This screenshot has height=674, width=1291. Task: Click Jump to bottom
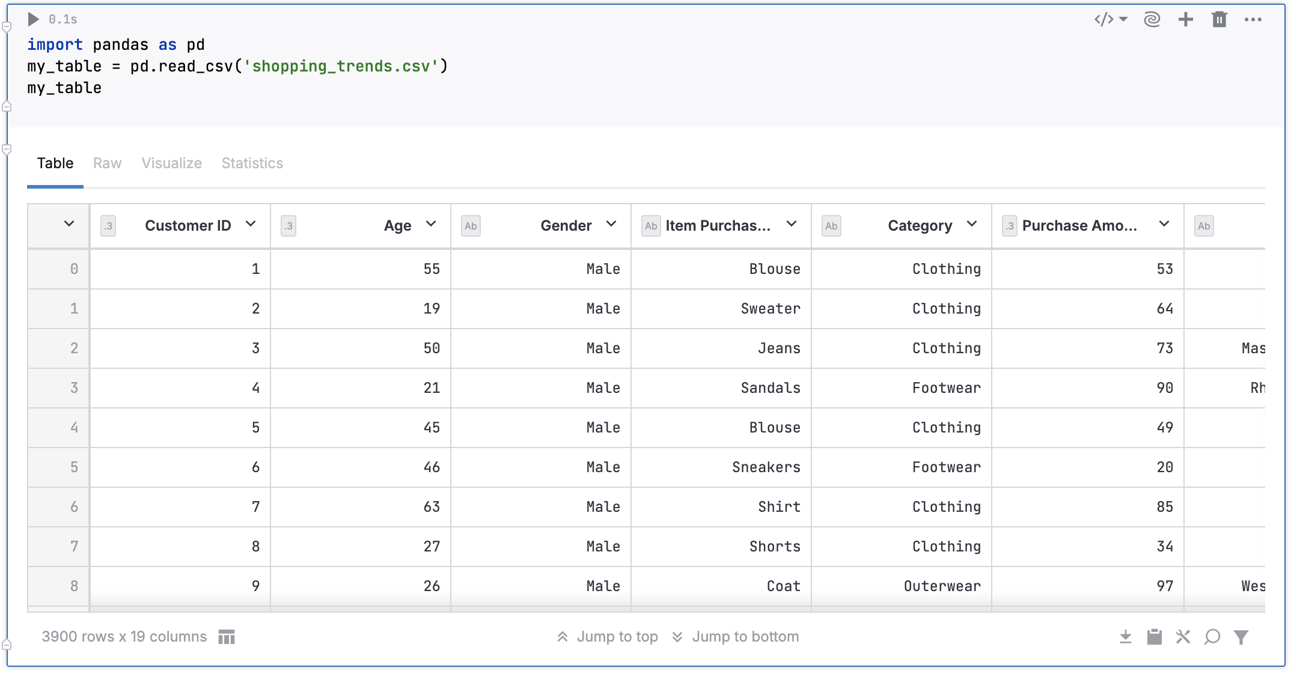745,636
